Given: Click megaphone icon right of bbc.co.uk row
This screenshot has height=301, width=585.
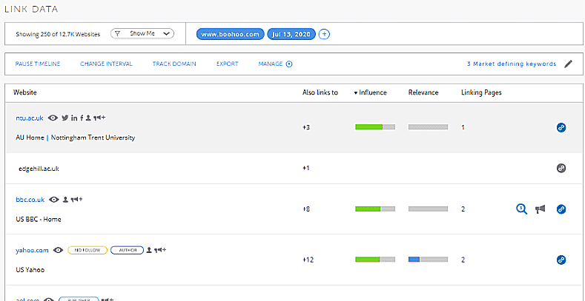Looking at the screenshot, I should [x=540, y=209].
